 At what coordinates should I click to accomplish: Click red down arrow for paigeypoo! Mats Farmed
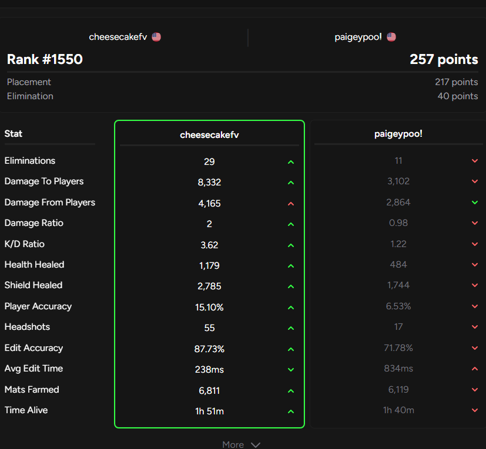coord(474,390)
